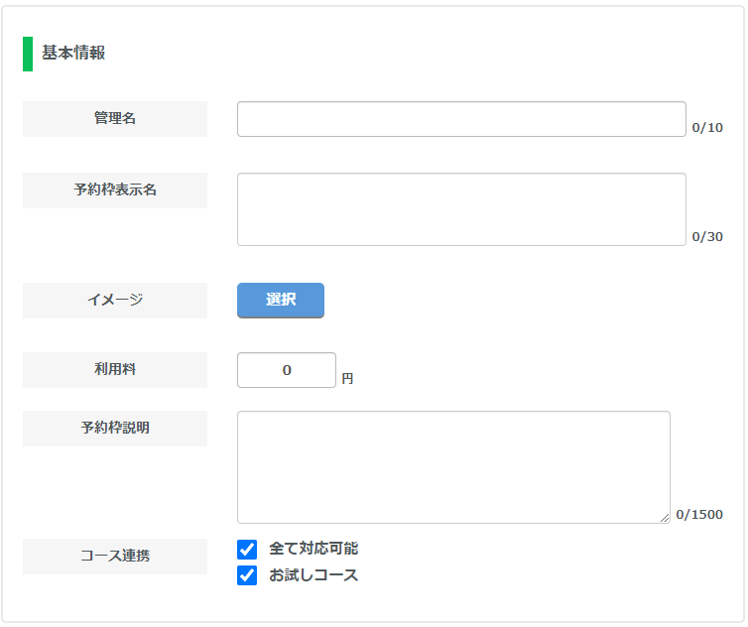Click the 利用料 amount field

(287, 370)
